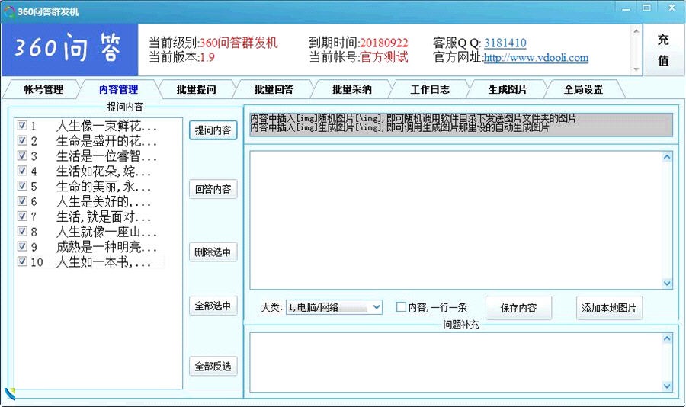This screenshot has width=686, height=407.
Task: Click the 当前版本 1.9 version text
Action: click(182, 57)
